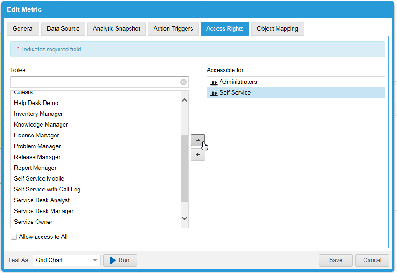Click the Save button
The image size is (397, 273).
(x=336, y=260)
